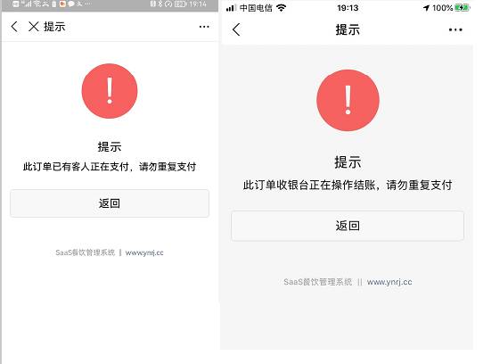Open www.ynrj.cc link on the left screen
Screen dimensions: 483x364
[144, 252]
